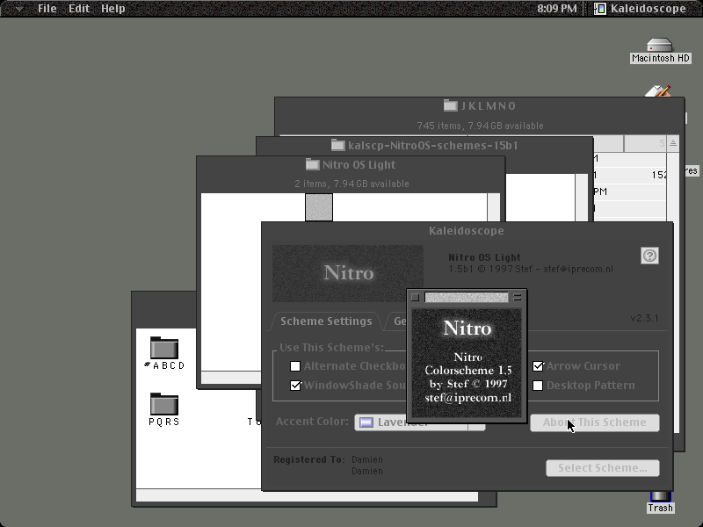This screenshot has height=527, width=703.
Task: Click the Lavender accent color swatch
Action: click(x=366, y=422)
